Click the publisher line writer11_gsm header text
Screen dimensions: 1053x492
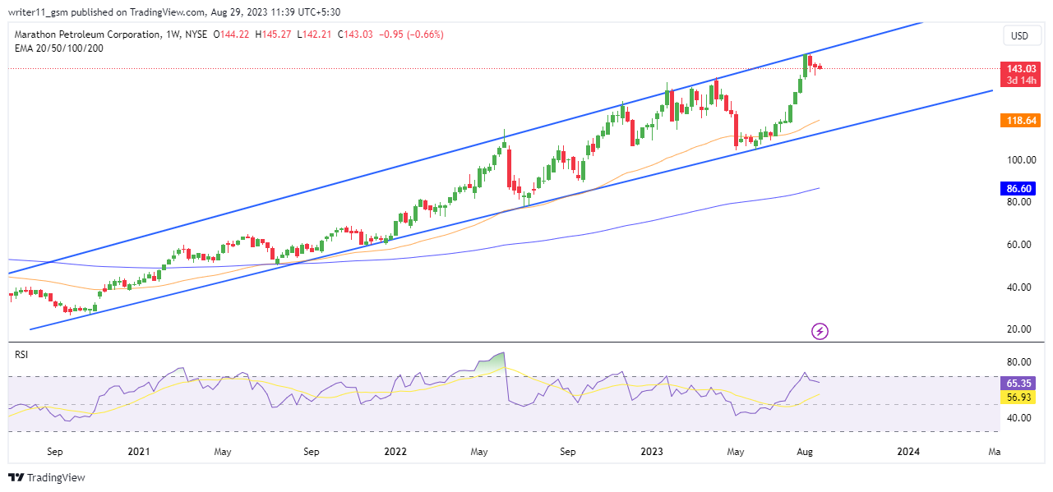pyautogui.click(x=174, y=11)
